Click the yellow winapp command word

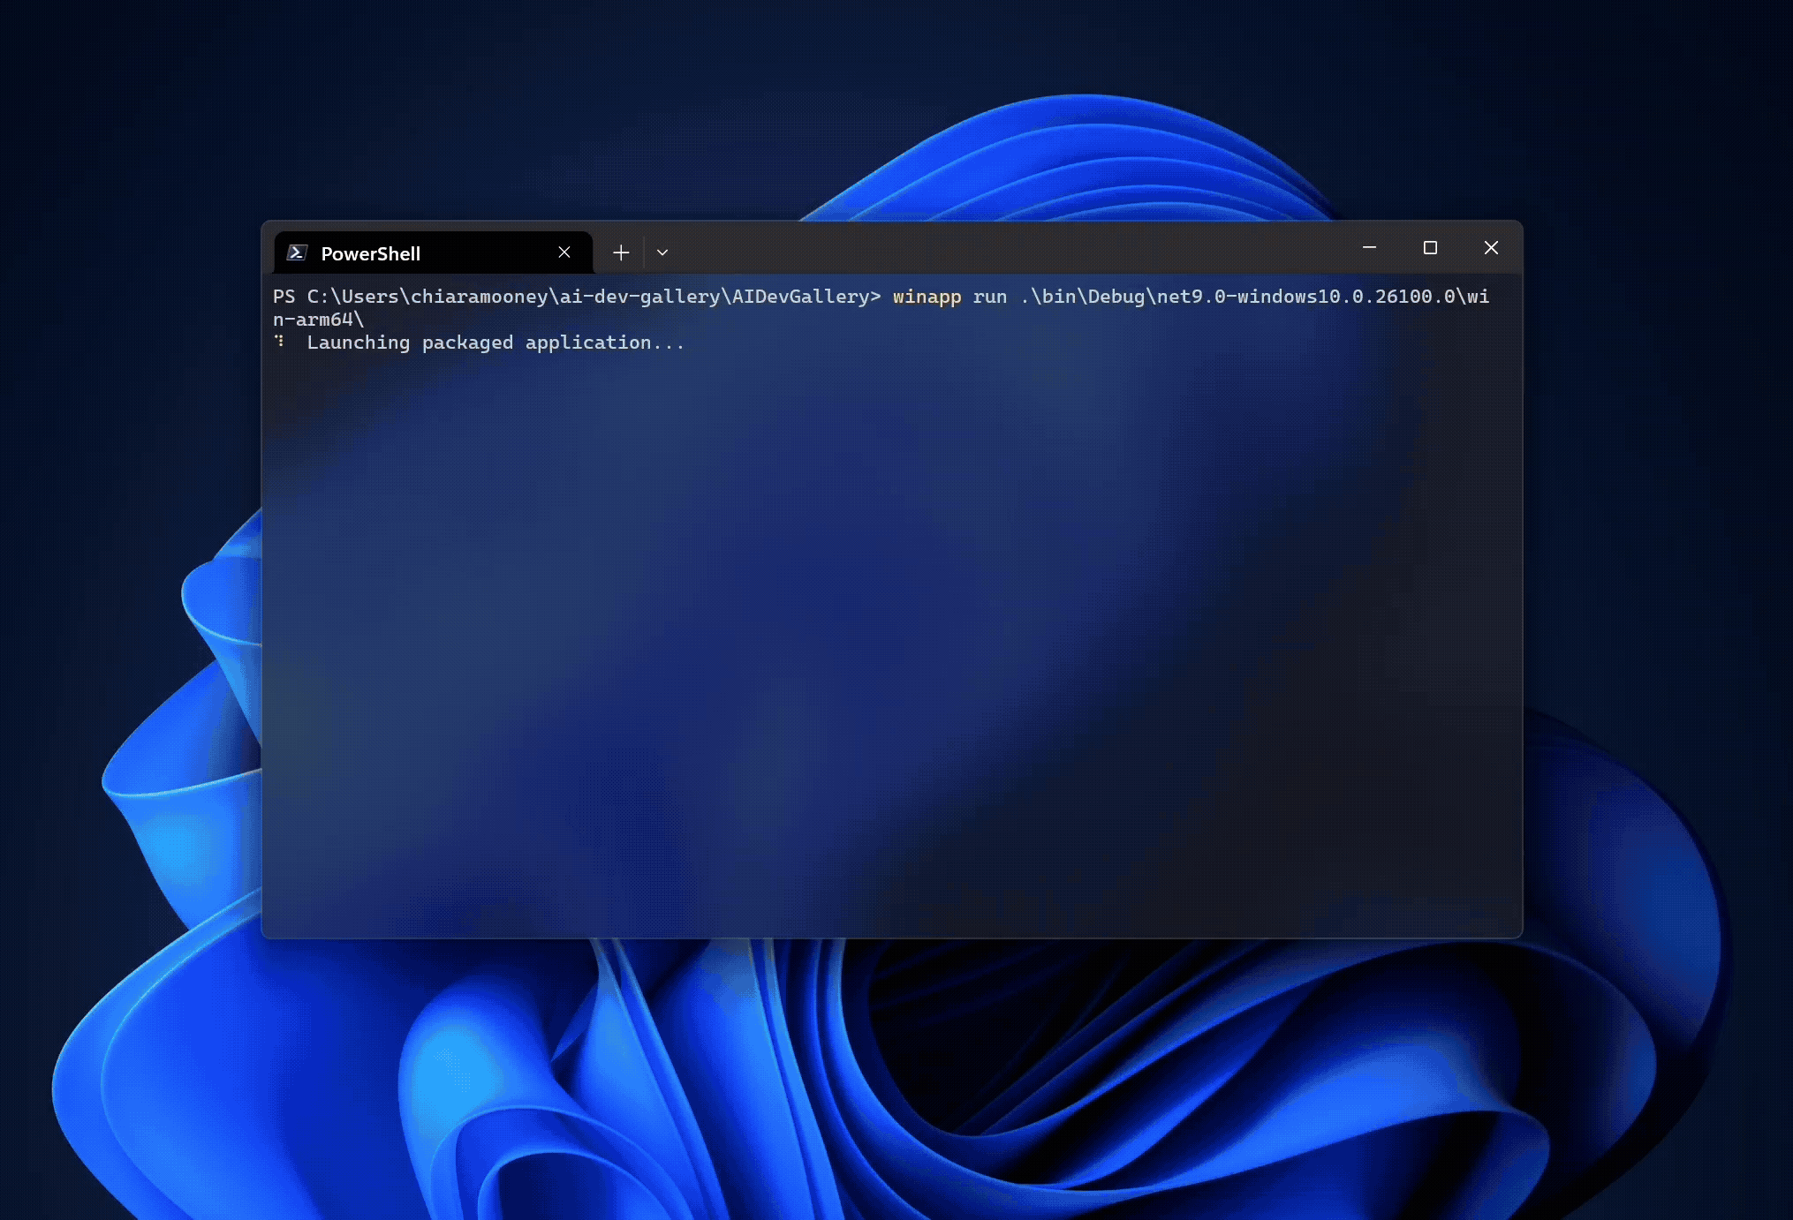[926, 297]
